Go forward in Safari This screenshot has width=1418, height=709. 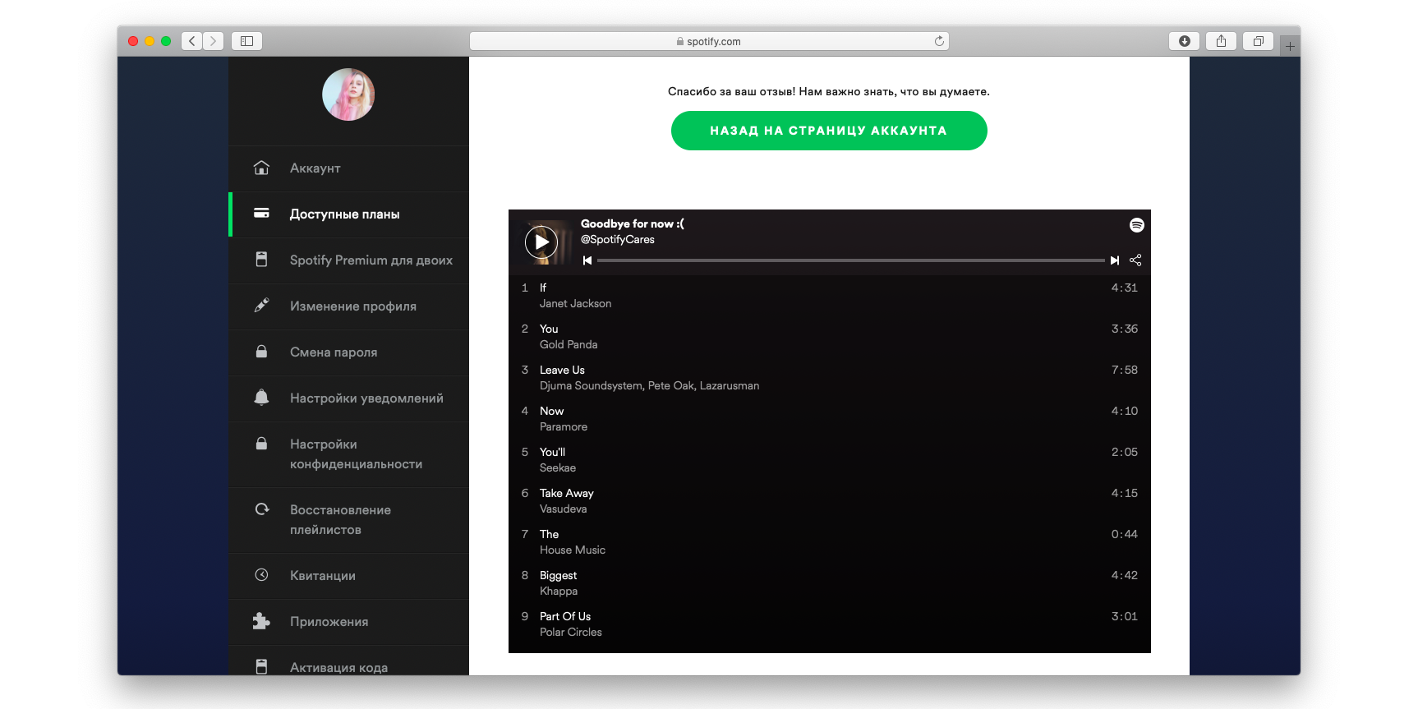214,41
